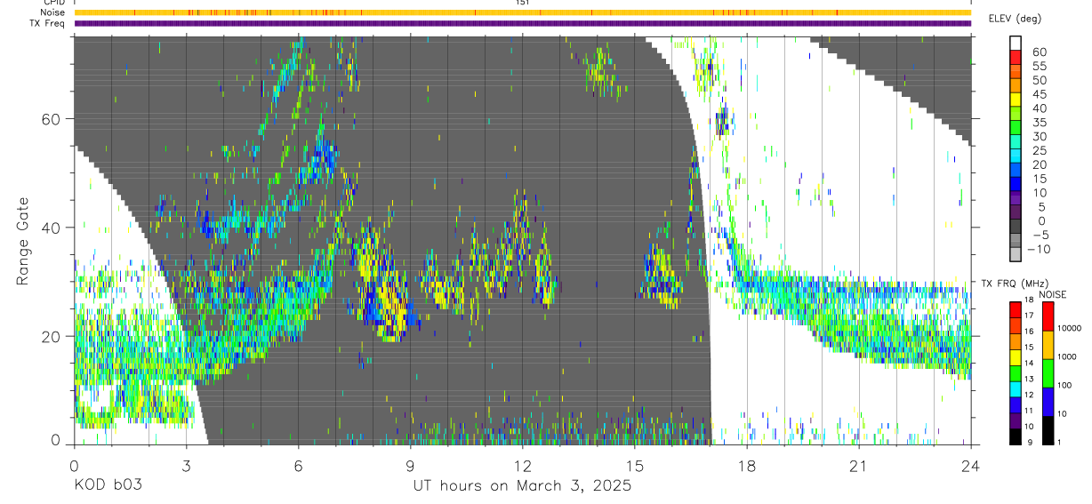Click the yellow 40-45 degree elevation swatch
This screenshot has height=504, width=1092.
tap(1016, 100)
